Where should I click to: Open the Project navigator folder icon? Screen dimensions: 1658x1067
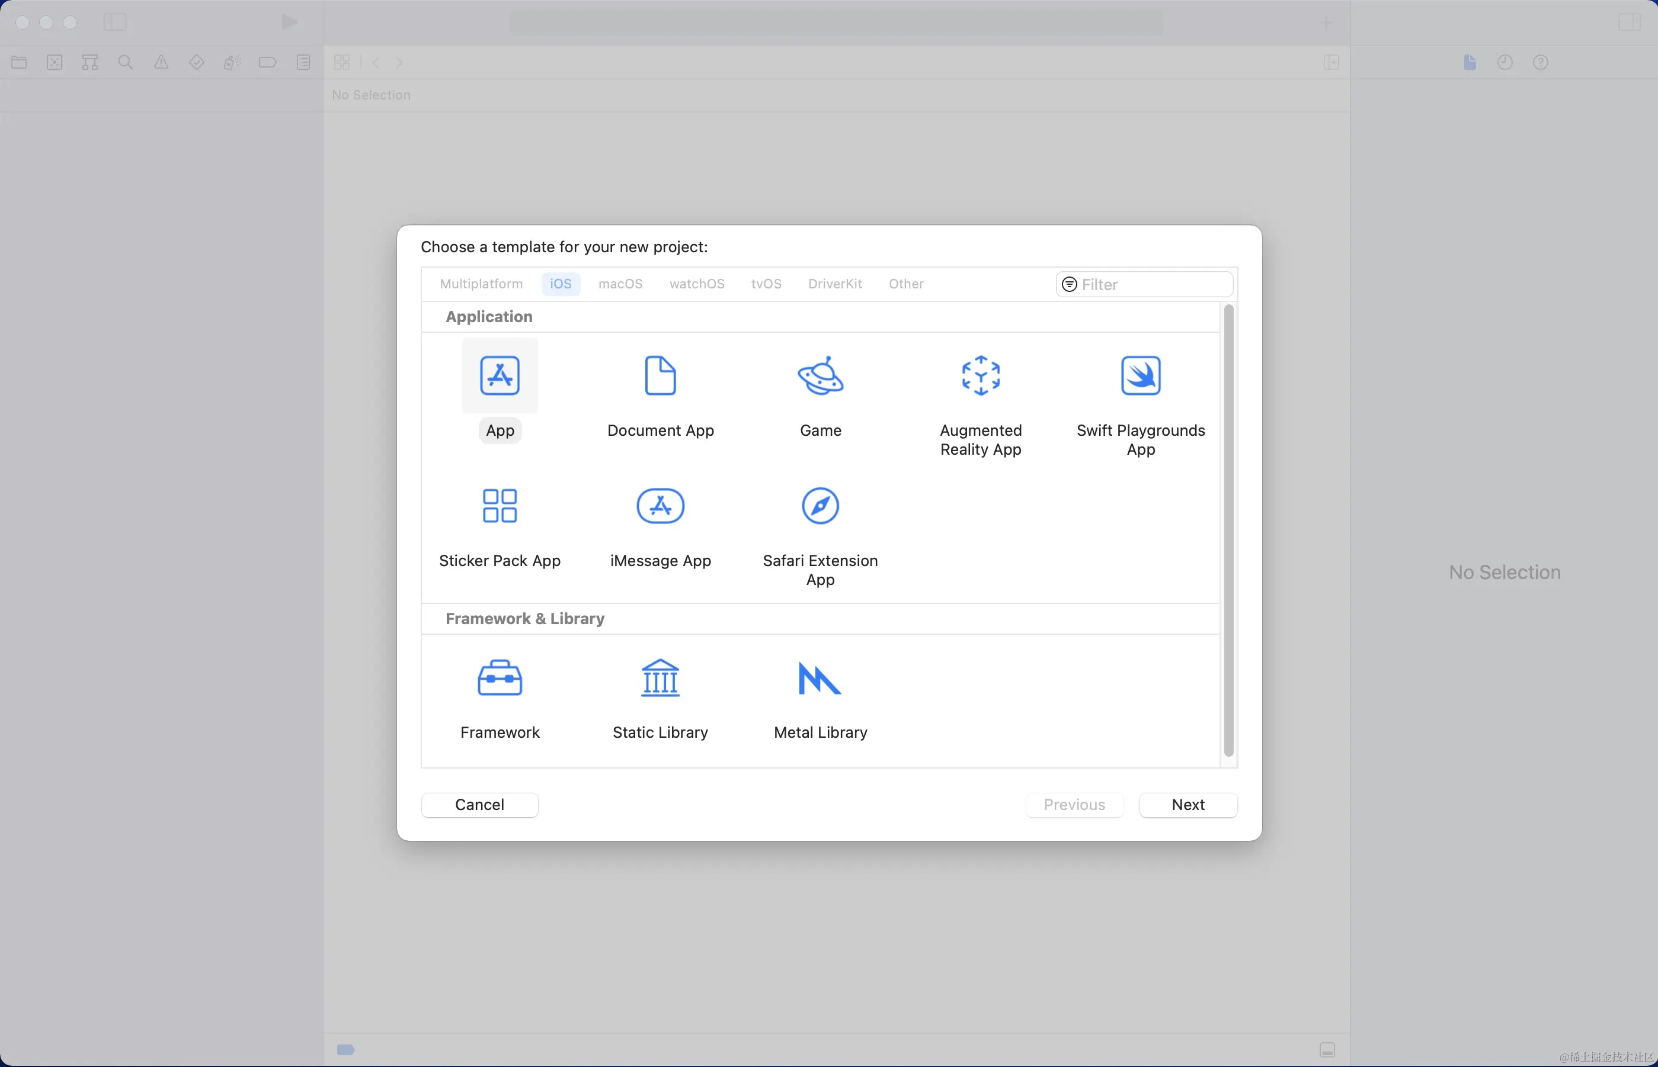coord(20,62)
